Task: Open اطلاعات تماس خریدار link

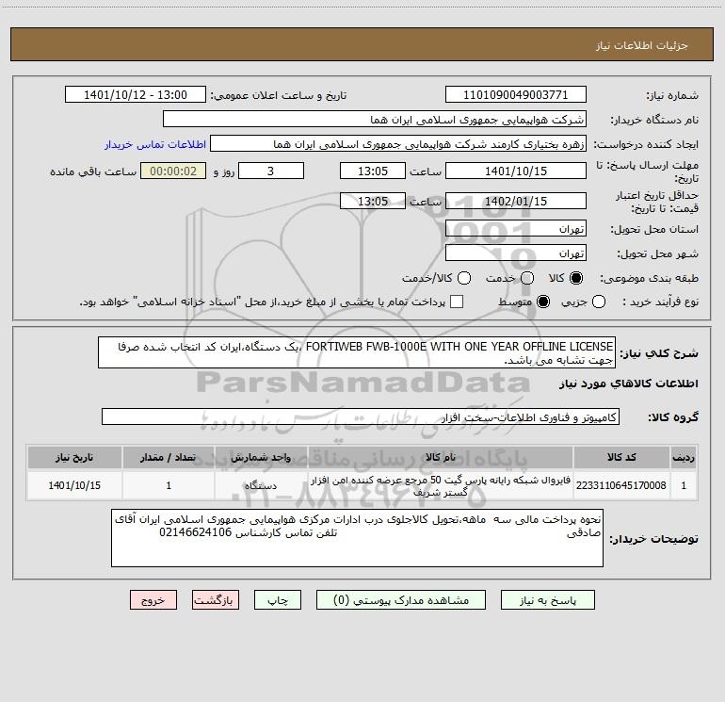Action: point(155,144)
